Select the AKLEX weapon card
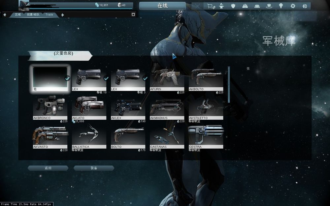This screenshot has width=330, height=206. coord(128,108)
